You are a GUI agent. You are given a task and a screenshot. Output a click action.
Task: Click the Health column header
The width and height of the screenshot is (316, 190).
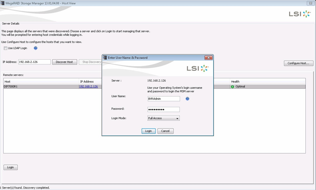(x=268, y=82)
